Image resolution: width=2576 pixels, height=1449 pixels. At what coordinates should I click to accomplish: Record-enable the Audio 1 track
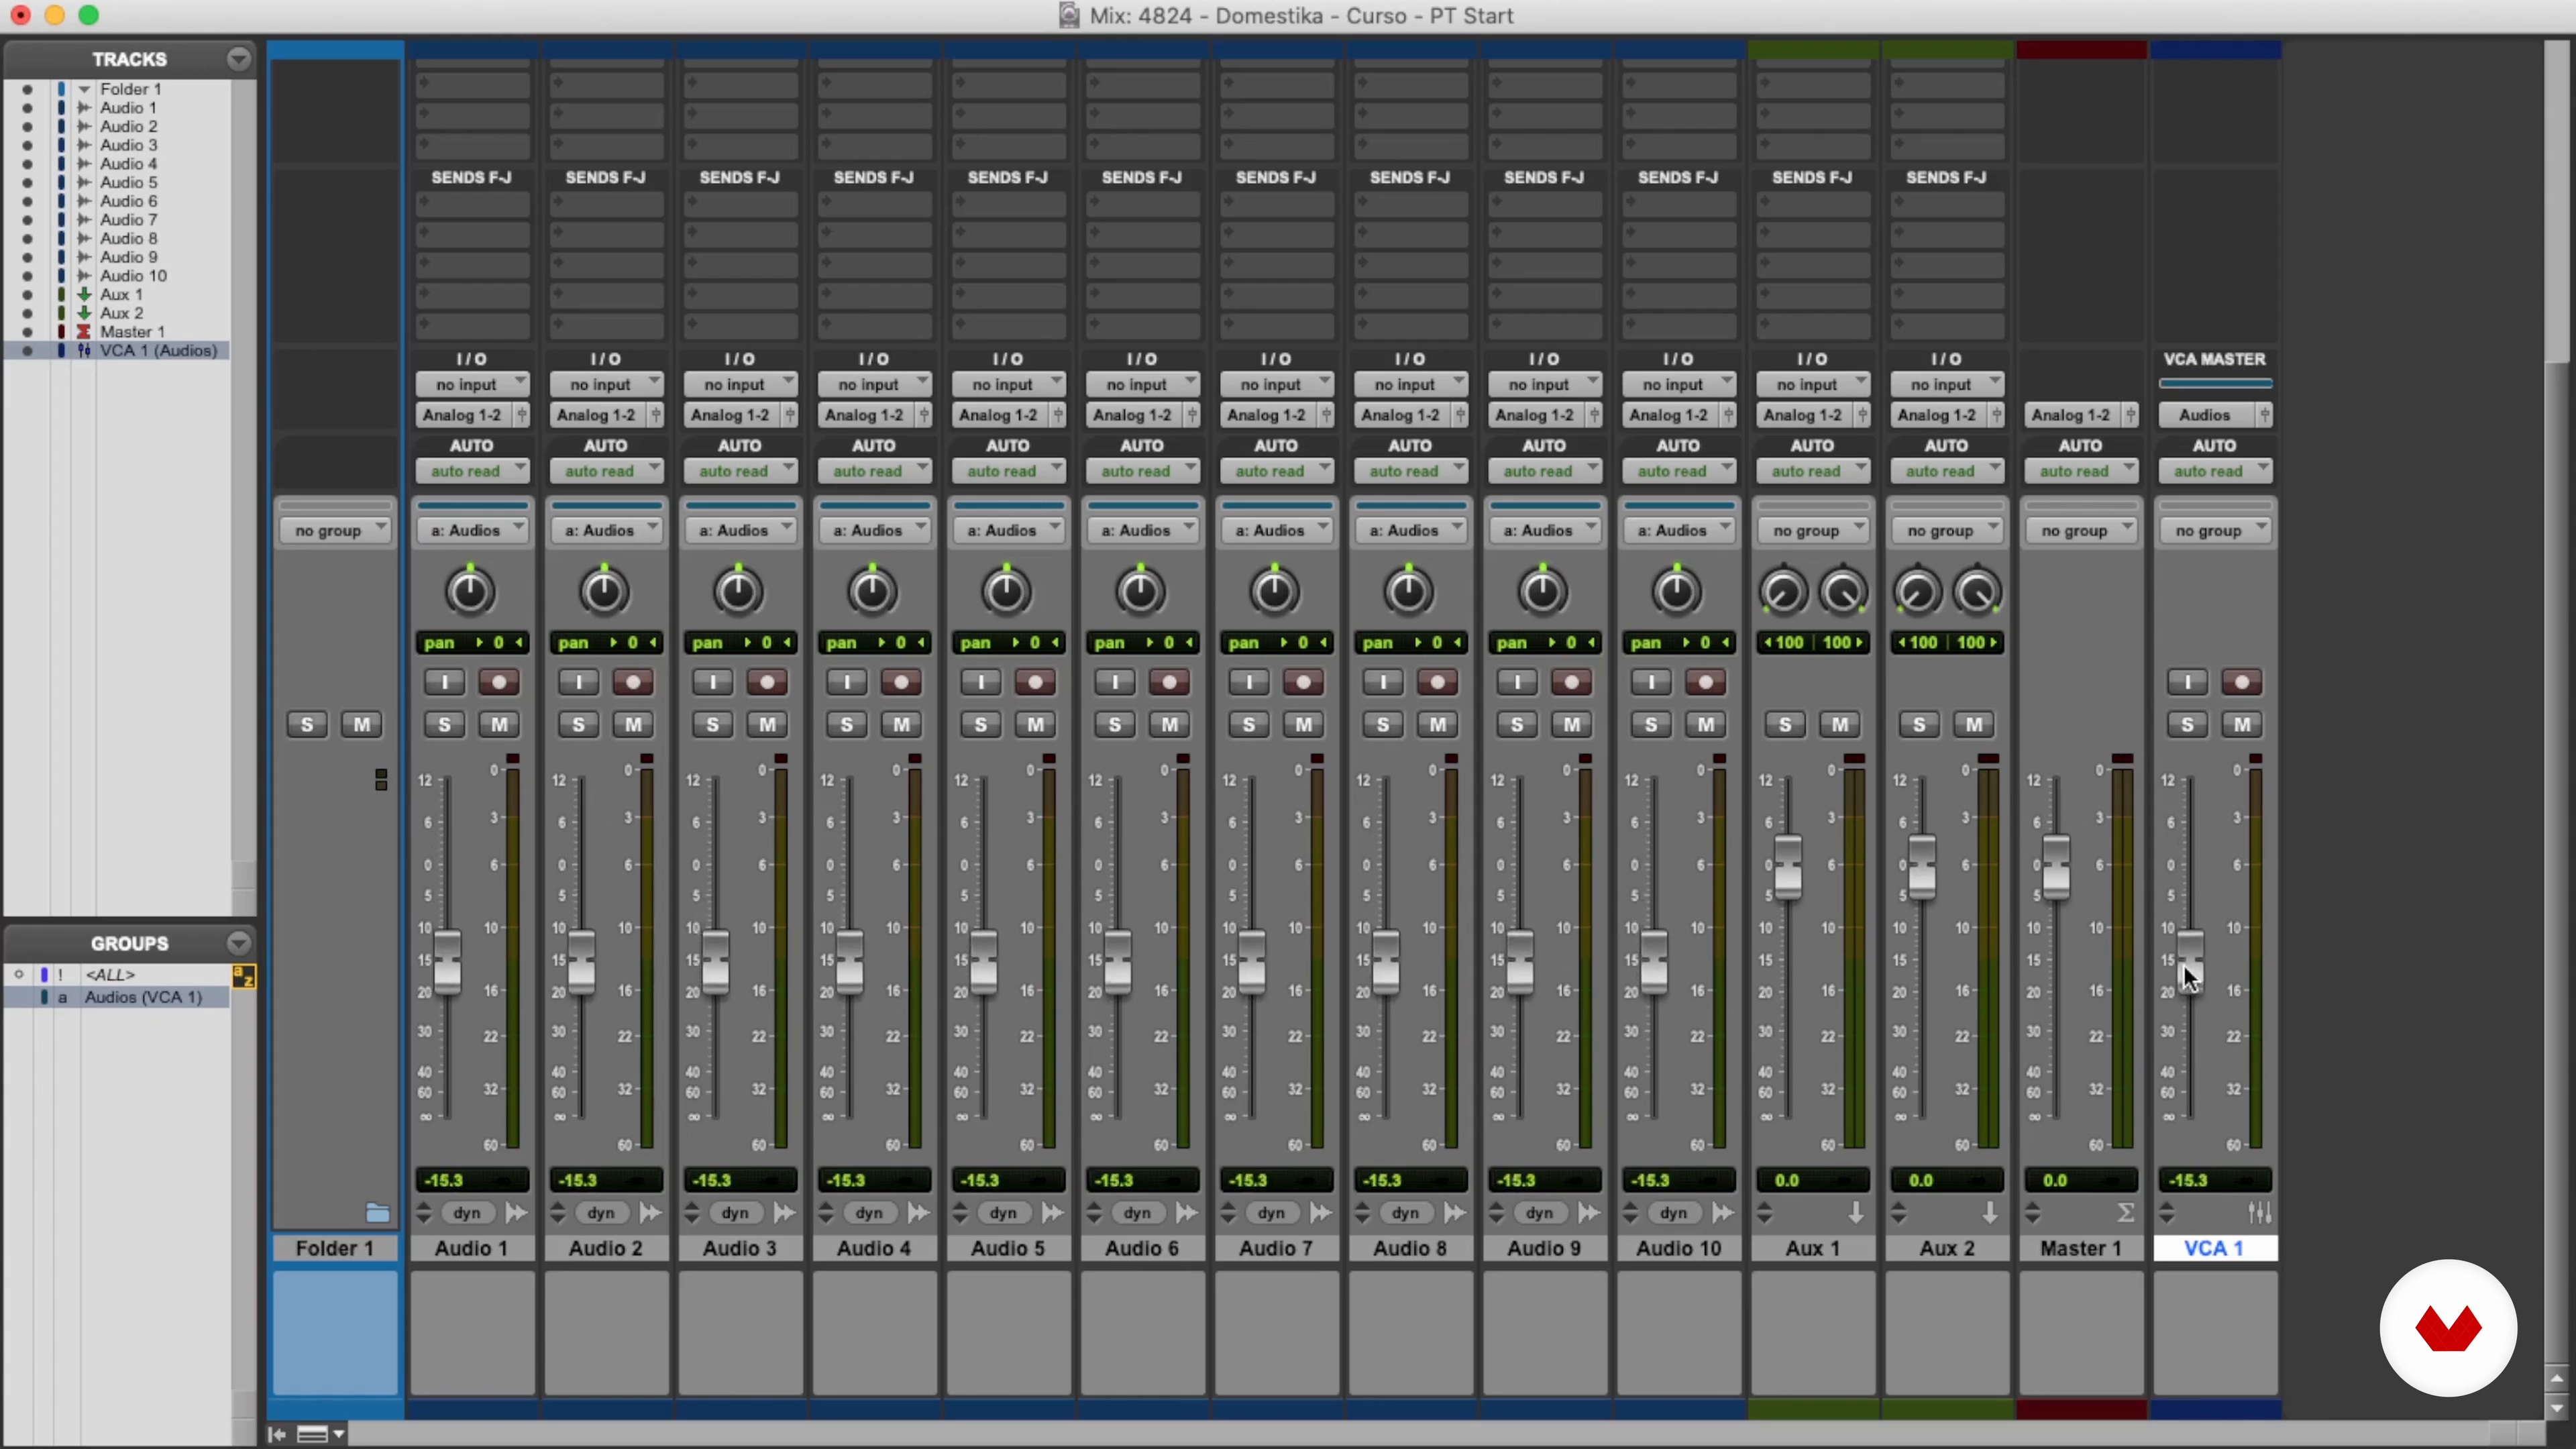498,682
